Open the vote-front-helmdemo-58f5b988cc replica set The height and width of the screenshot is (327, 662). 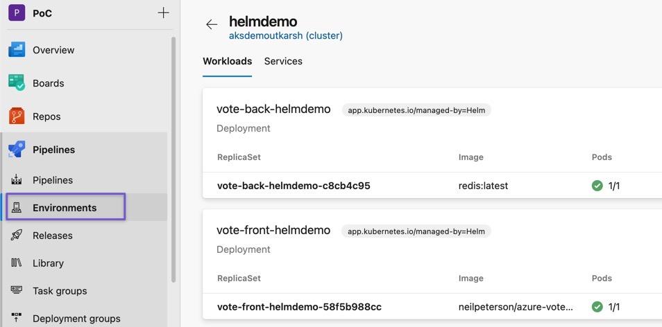click(299, 307)
